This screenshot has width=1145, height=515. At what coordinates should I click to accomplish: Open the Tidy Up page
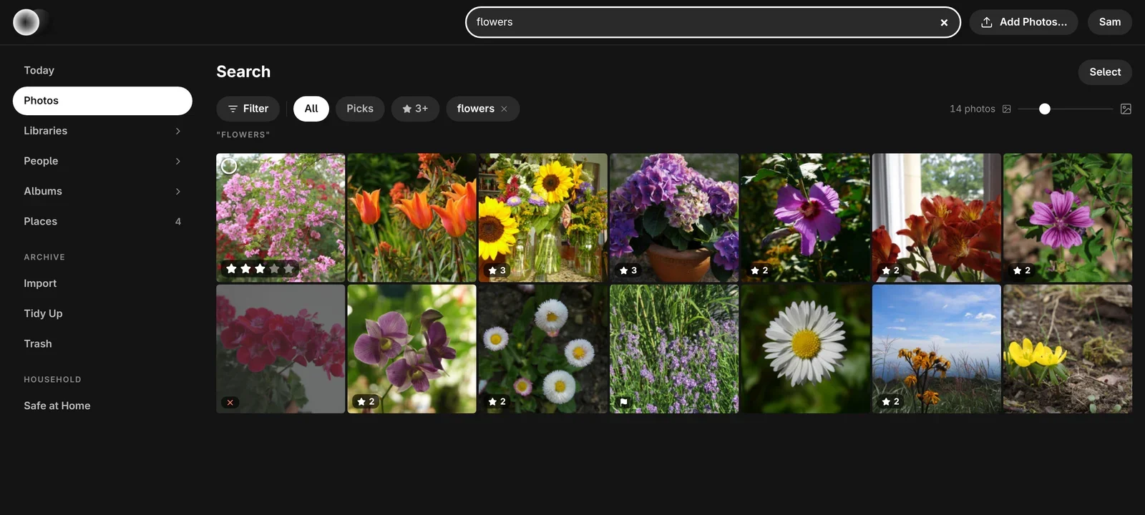pyautogui.click(x=102, y=313)
